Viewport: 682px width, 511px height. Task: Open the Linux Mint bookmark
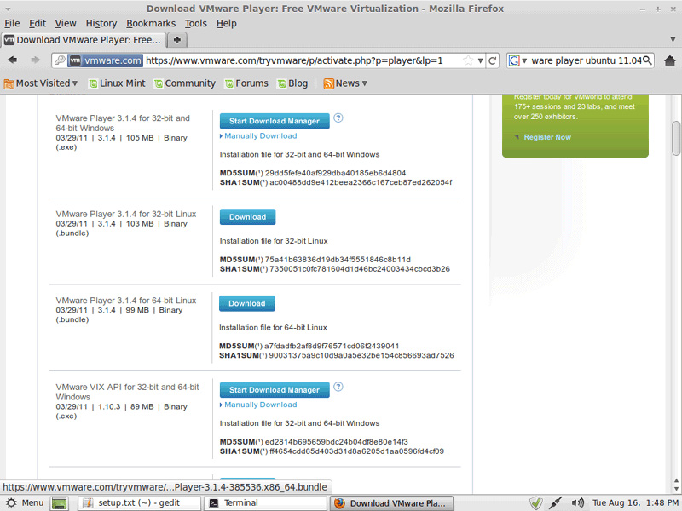click(117, 83)
